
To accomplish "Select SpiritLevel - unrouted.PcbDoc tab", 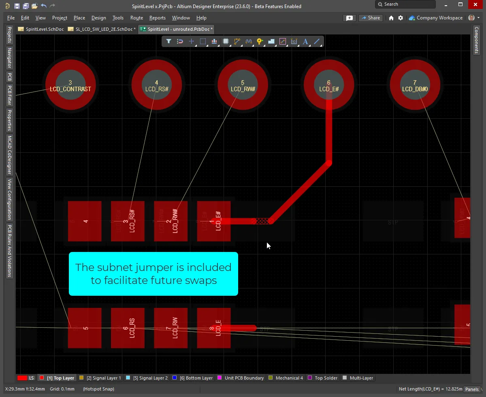I will pos(176,29).
